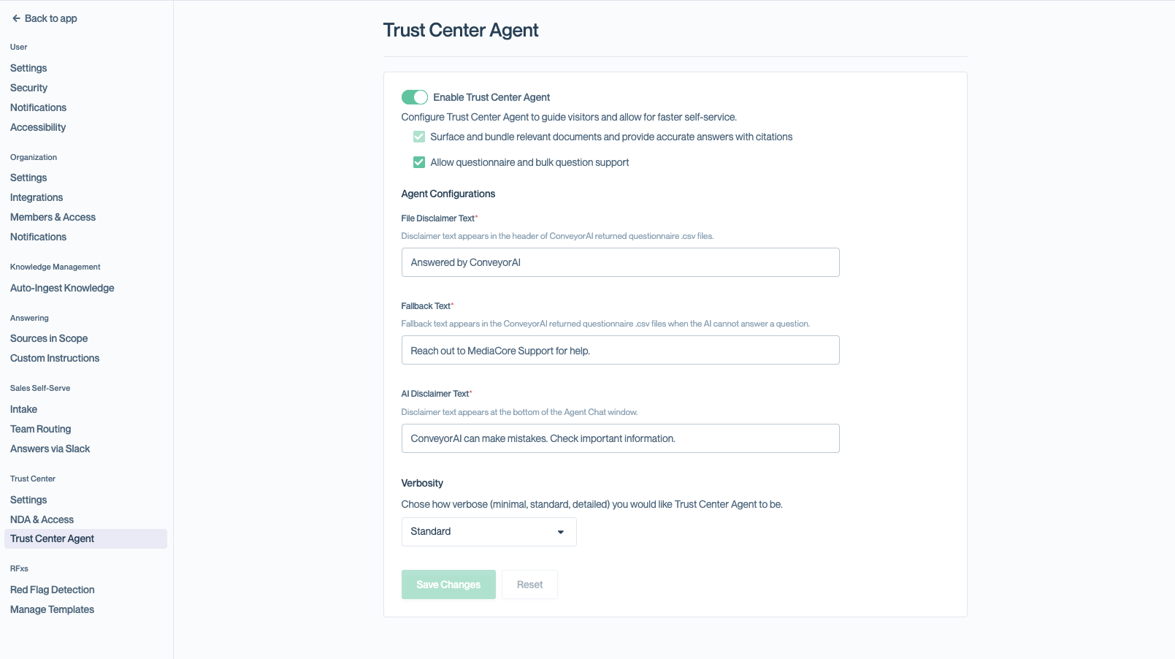Image resolution: width=1175 pixels, height=659 pixels.
Task: Check surface and bundle relevant documents option
Action: (x=418, y=137)
